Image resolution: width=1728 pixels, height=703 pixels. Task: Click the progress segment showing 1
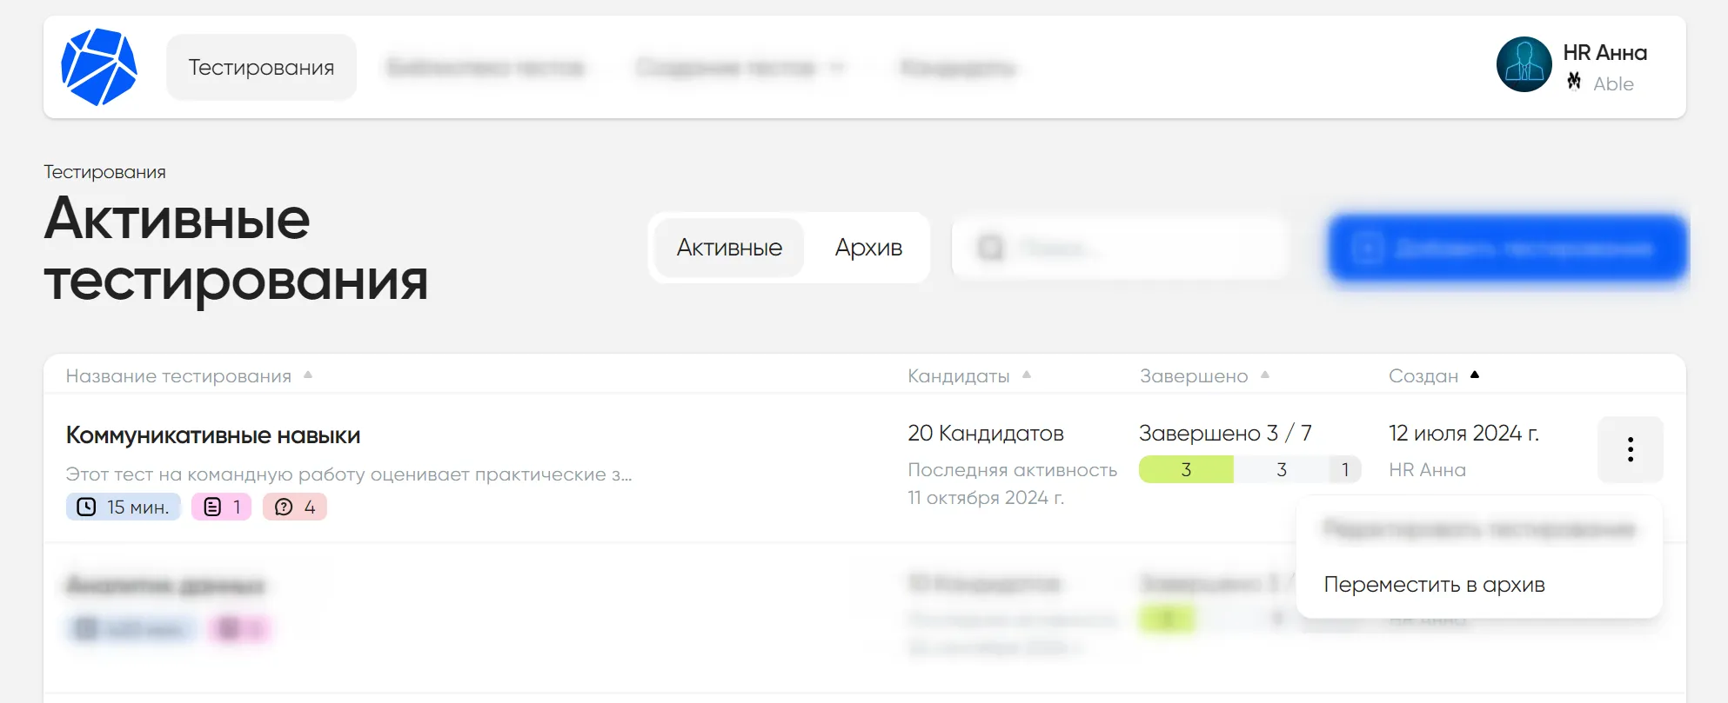pos(1345,469)
